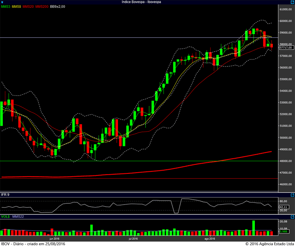Viewport: 295px width, 246px height.
Task: Select the MMS8 indicator label
Action: coord(16,7)
